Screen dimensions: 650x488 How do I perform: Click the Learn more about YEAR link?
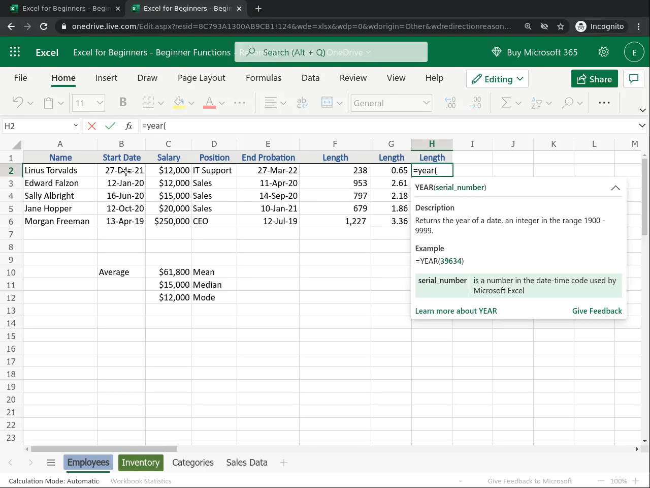456,311
